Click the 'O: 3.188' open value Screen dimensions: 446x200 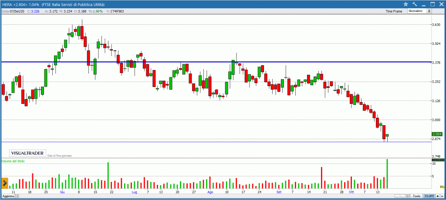point(79,11)
